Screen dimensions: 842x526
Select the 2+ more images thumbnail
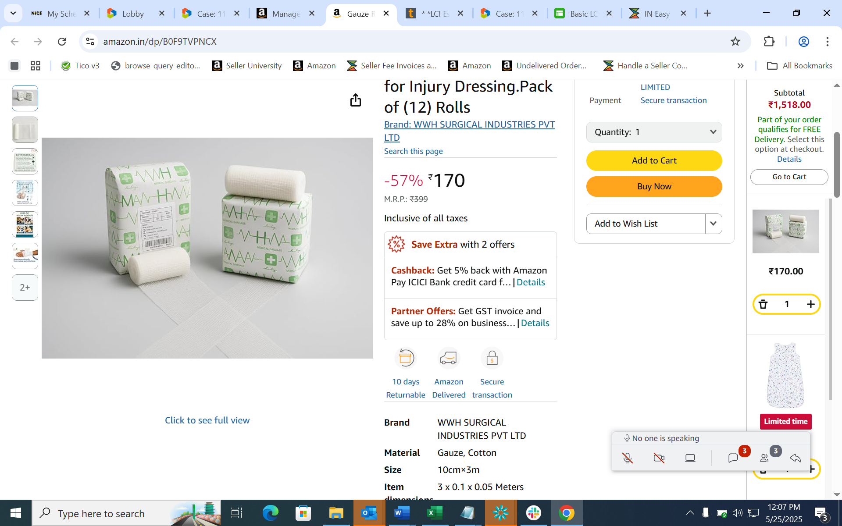click(25, 288)
